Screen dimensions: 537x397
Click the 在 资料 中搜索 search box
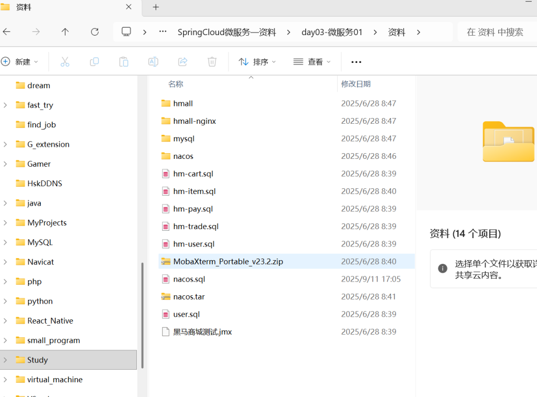495,32
